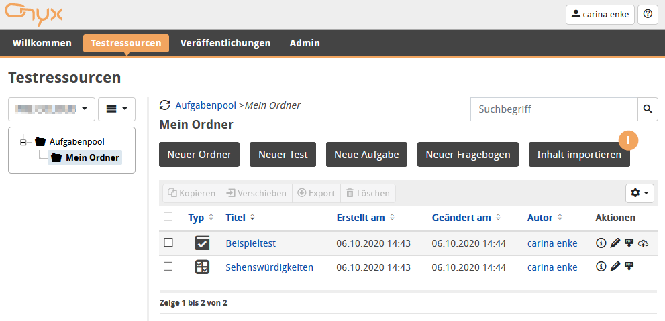Click the Mein Ordner folder icon in tree
This screenshot has width=665, height=321.
coord(56,158)
